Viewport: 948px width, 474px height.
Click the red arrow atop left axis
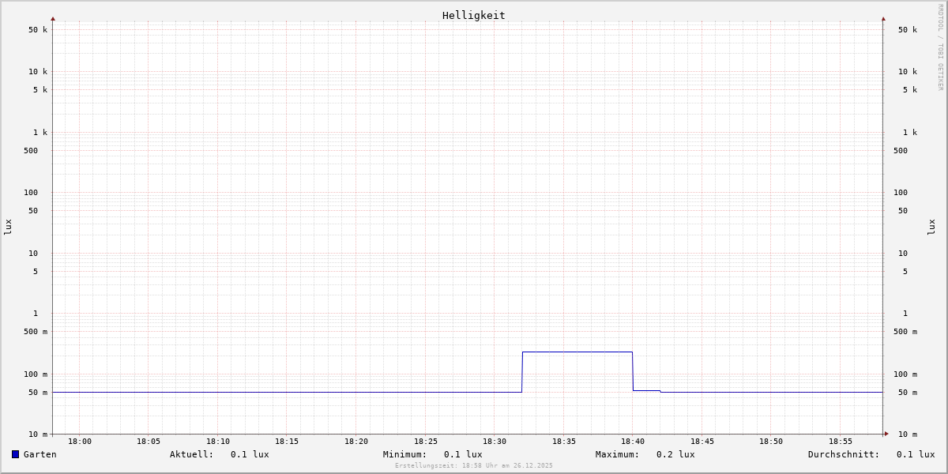click(53, 18)
